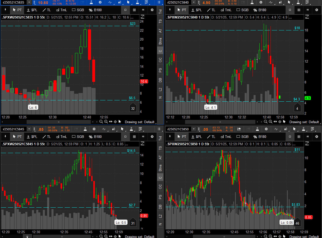The width and height of the screenshot is (322, 238).
Task: Zoom in on C5835 chart
Action: point(106,122)
